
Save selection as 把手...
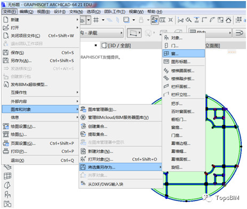184,103
